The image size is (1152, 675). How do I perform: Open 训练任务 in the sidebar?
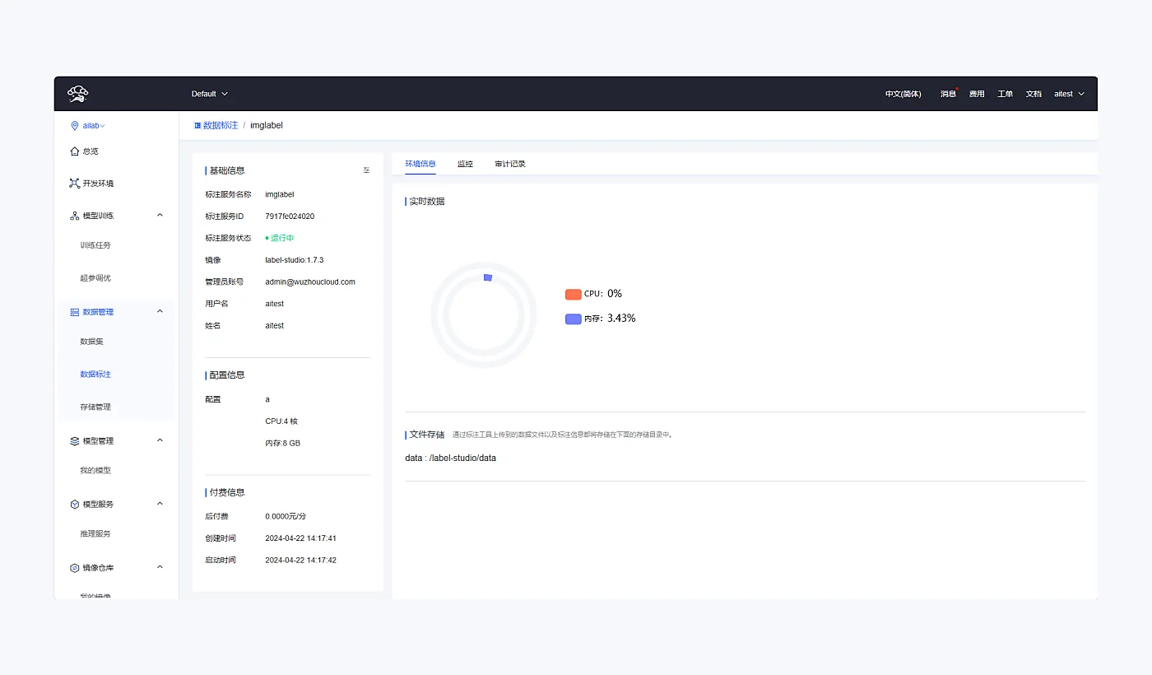pyautogui.click(x=95, y=245)
